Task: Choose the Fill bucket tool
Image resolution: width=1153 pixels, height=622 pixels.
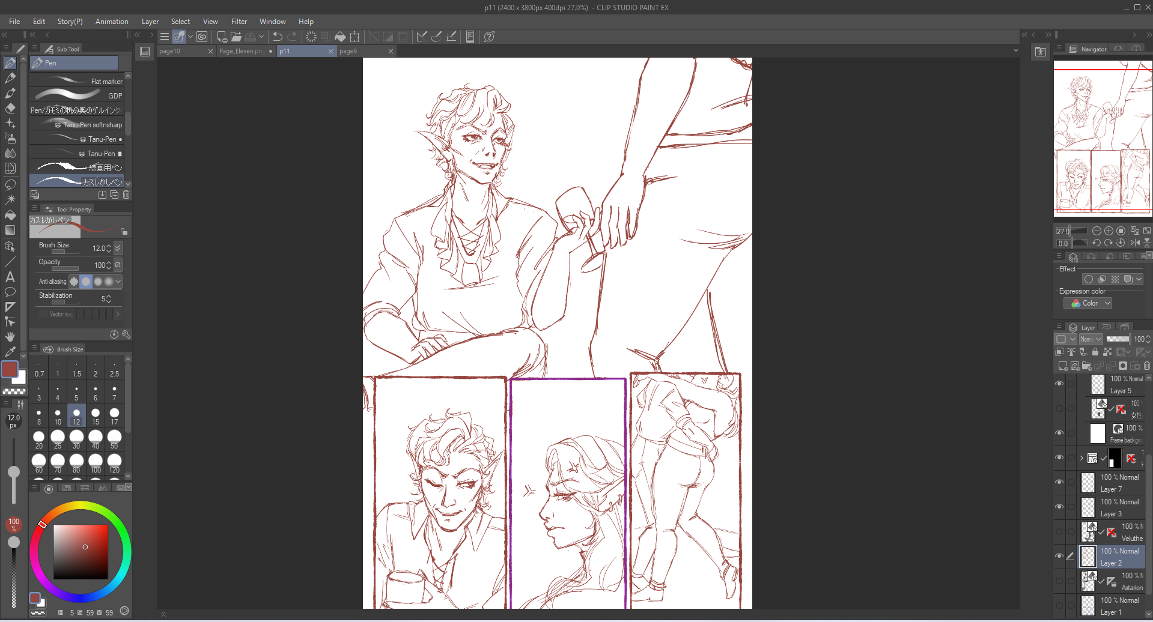Action: click(x=10, y=215)
